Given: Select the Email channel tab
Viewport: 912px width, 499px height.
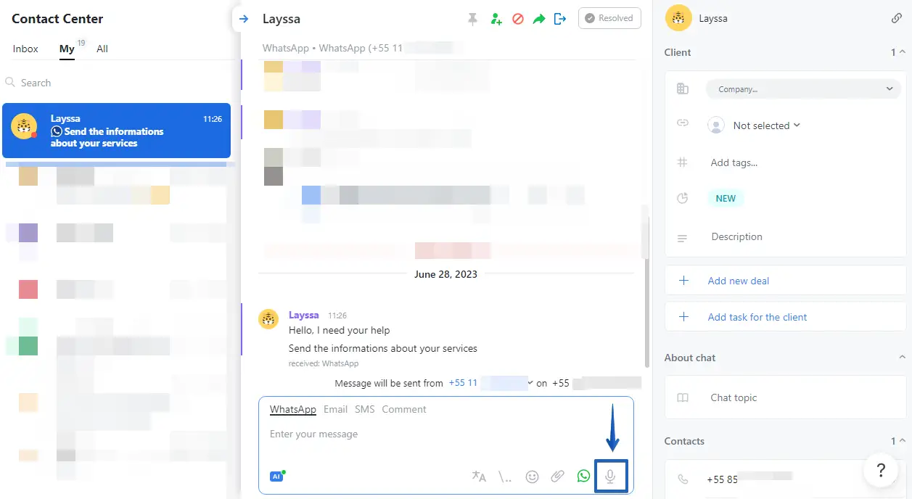Looking at the screenshot, I should click(x=335, y=409).
